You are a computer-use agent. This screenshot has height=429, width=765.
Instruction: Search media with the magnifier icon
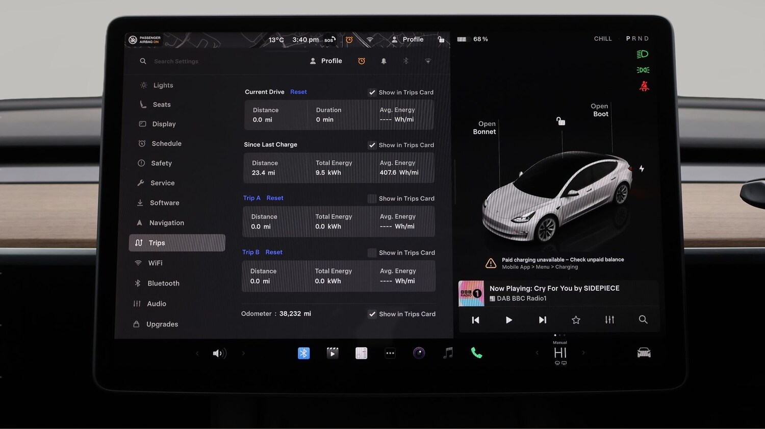643,320
